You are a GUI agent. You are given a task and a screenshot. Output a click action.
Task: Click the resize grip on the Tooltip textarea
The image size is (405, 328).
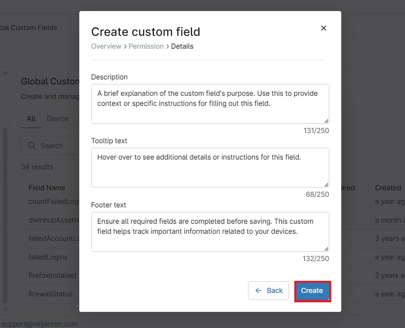(x=326, y=185)
